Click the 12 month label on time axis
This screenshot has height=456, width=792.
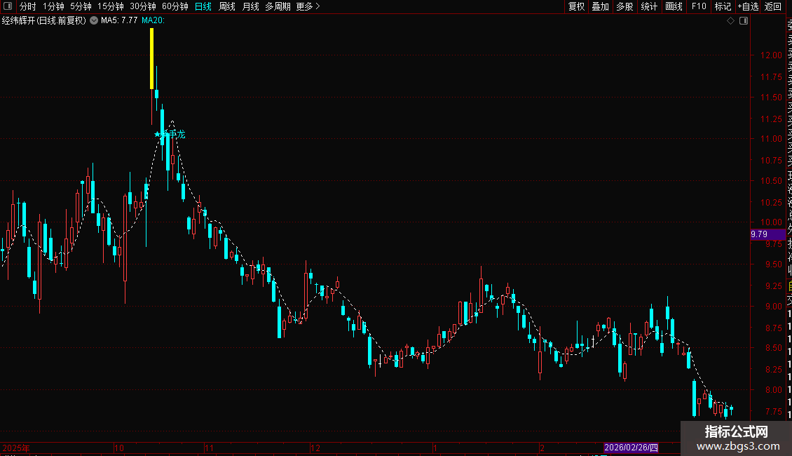pos(315,448)
